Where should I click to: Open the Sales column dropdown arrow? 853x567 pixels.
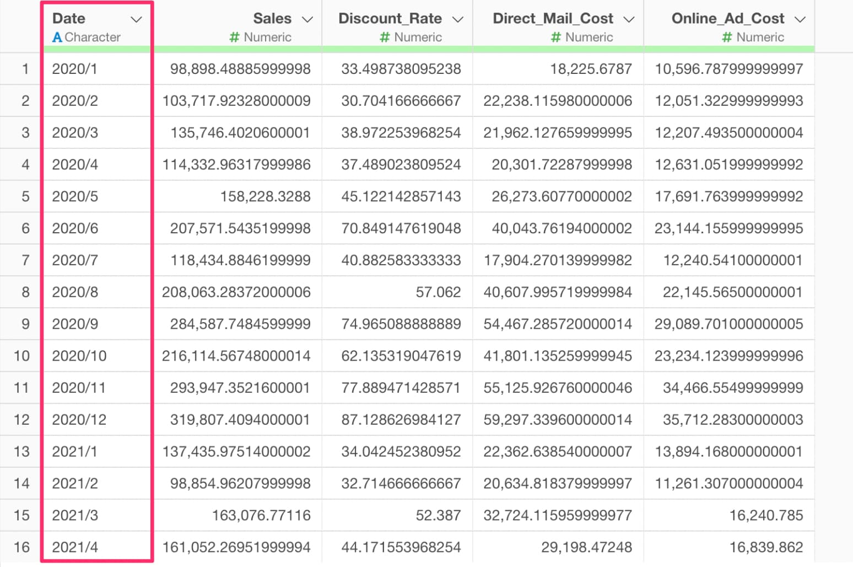pyautogui.click(x=307, y=19)
